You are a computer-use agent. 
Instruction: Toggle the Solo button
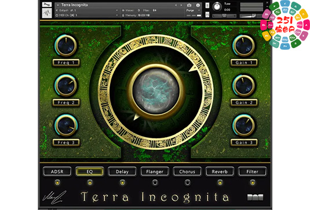click(x=207, y=5)
